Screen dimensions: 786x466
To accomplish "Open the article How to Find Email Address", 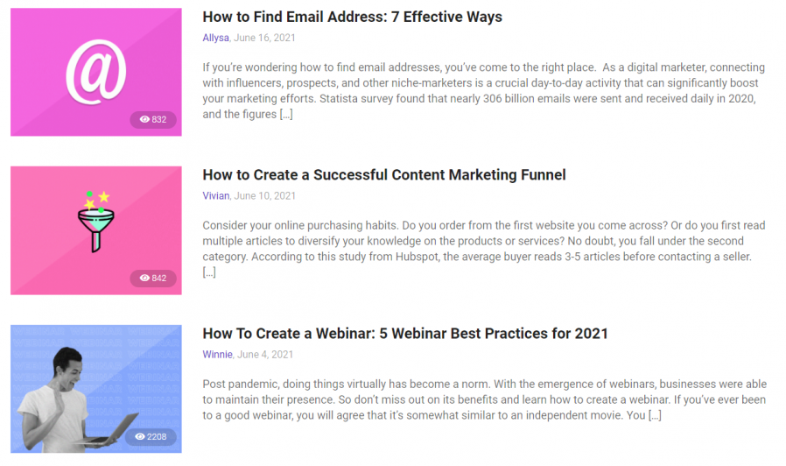I will click(x=352, y=17).
